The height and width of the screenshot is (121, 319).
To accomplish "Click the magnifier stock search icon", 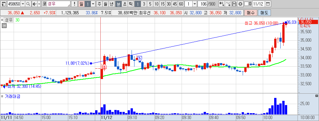I will [x=28, y=4].
